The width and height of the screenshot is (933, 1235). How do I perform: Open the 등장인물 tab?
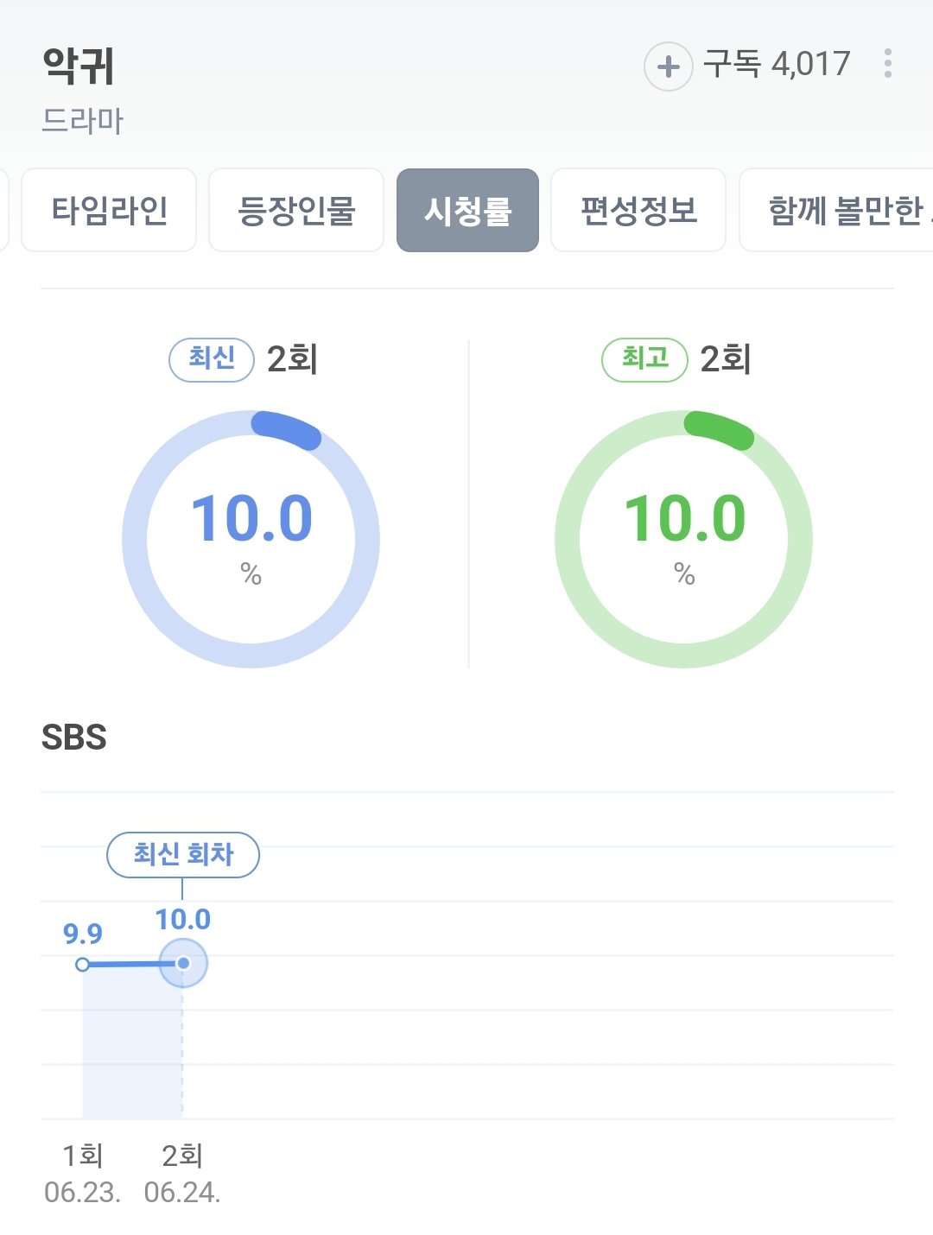(x=296, y=211)
